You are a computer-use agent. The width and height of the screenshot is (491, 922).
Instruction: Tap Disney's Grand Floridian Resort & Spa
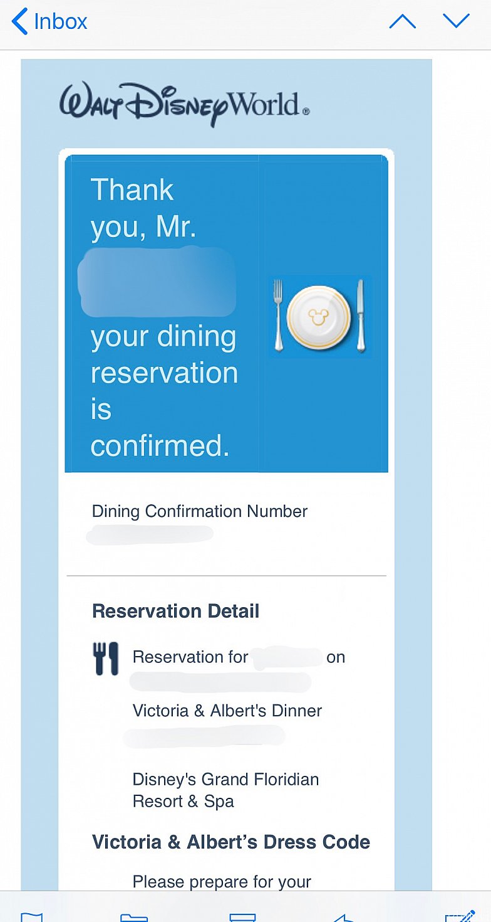[x=225, y=790]
